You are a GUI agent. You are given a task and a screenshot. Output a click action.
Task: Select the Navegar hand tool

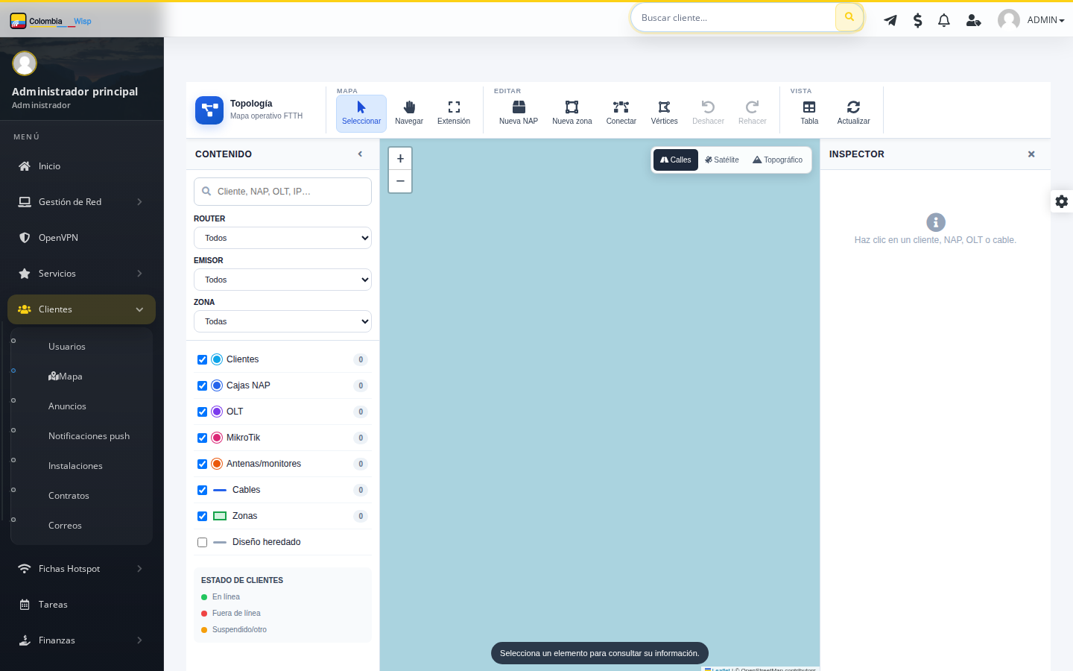[409, 113]
